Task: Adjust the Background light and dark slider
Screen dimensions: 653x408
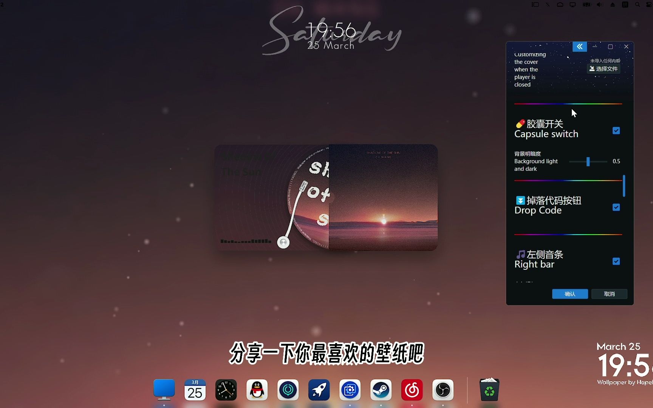Action: tap(588, 162)
